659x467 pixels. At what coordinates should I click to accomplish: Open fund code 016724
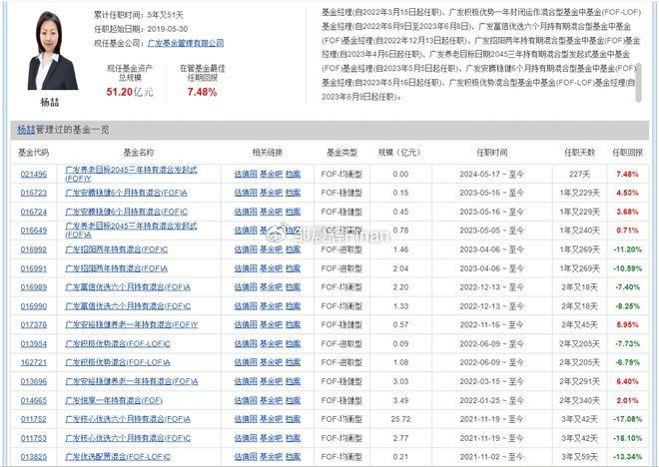[34, 212]
